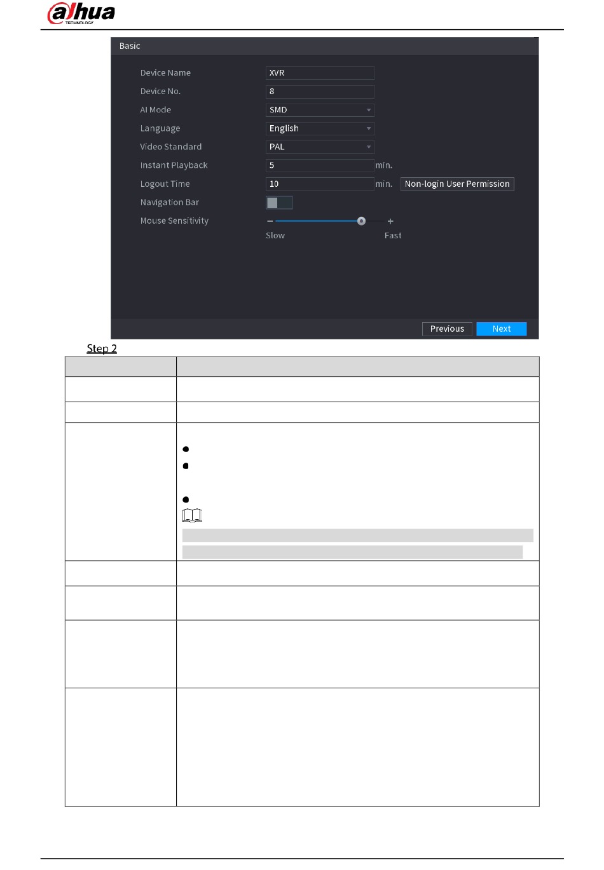Click the Slow label under the slider
The image size is (604, 870).
click(275, 236)
